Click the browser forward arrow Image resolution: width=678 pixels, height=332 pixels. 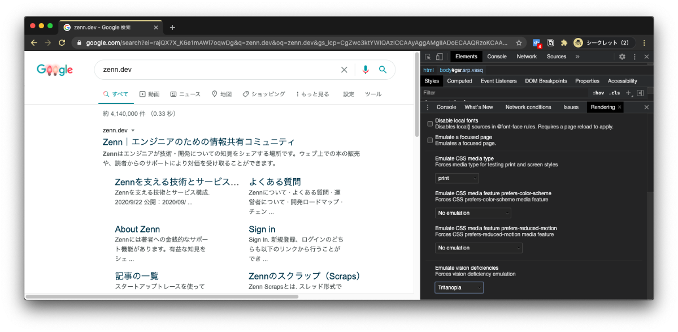[48, 42]
